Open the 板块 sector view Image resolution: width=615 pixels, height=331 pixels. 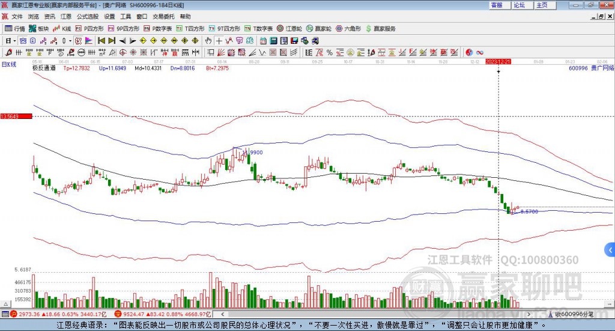pos(39,28)
